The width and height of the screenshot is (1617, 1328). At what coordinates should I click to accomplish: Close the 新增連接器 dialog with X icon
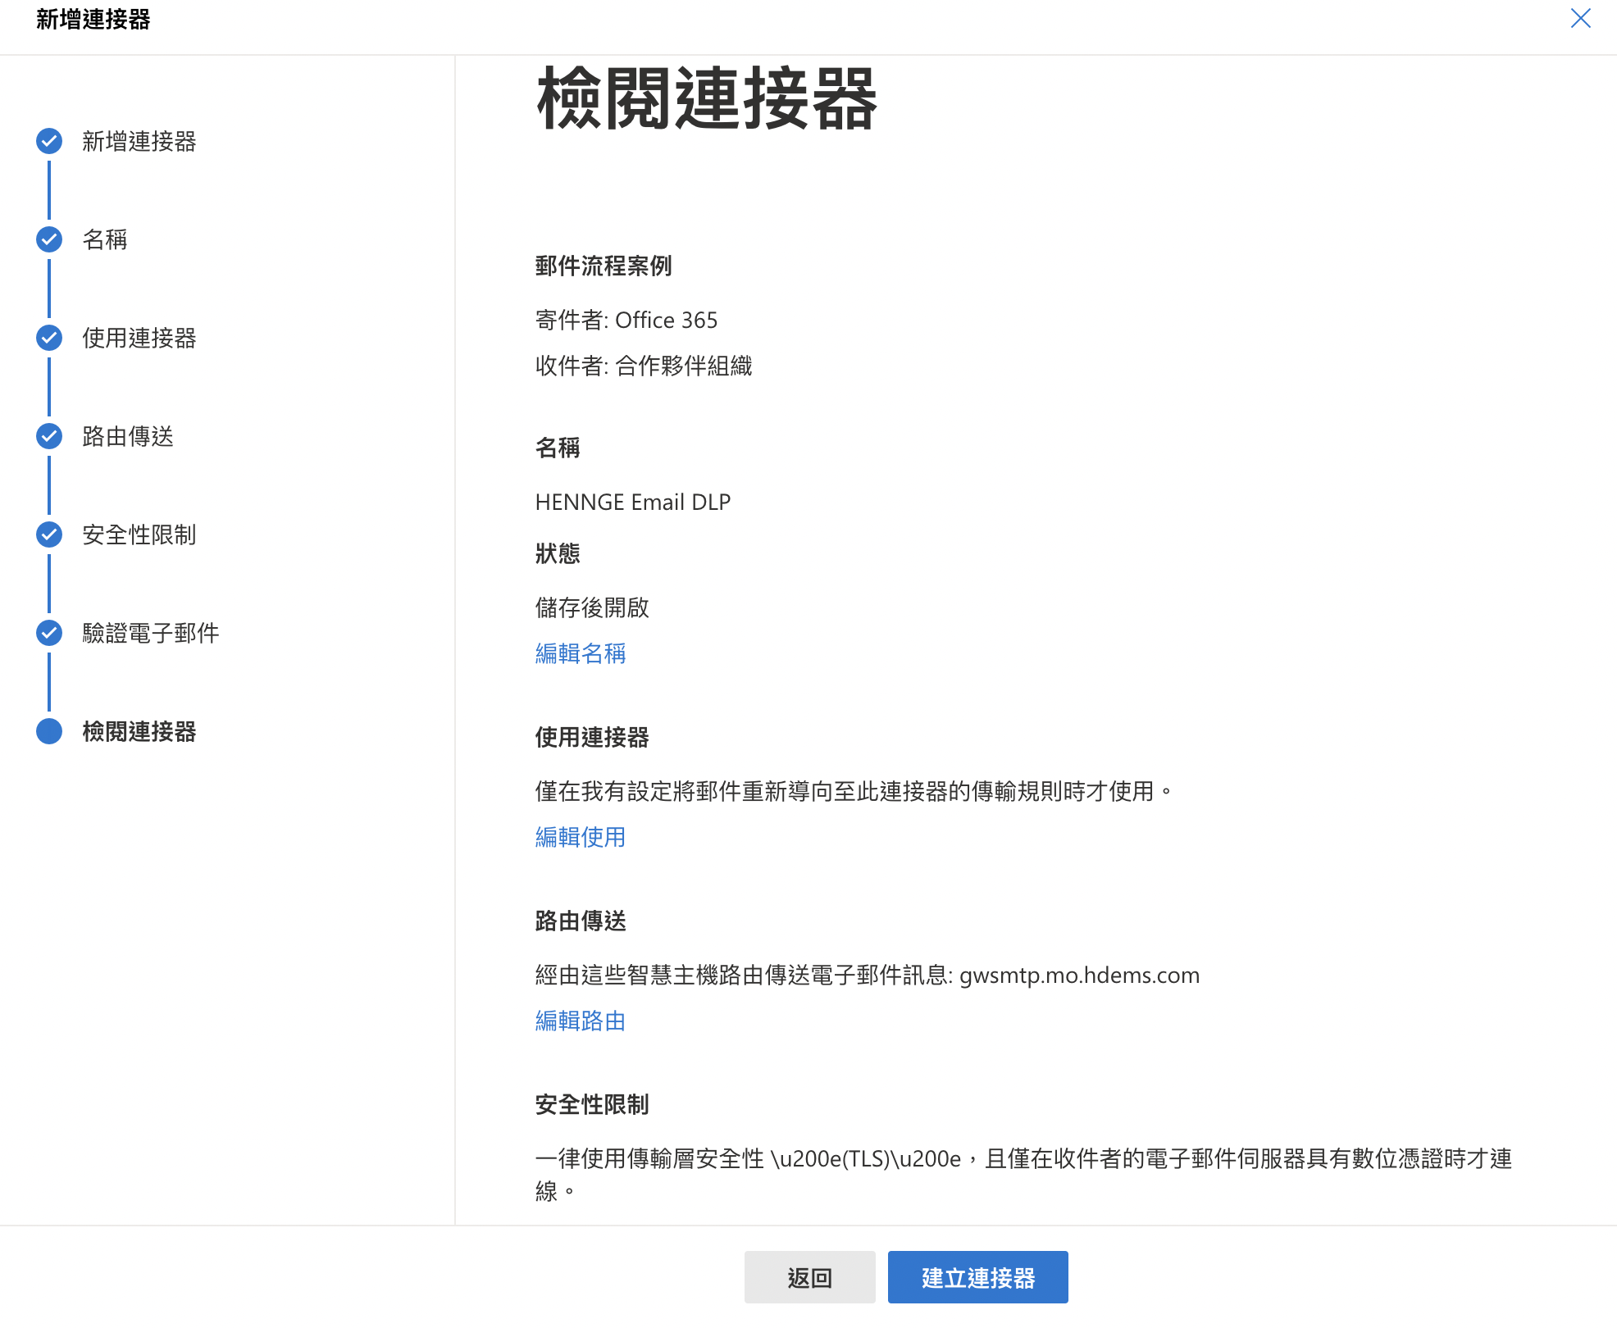[x=1580, y=19]
